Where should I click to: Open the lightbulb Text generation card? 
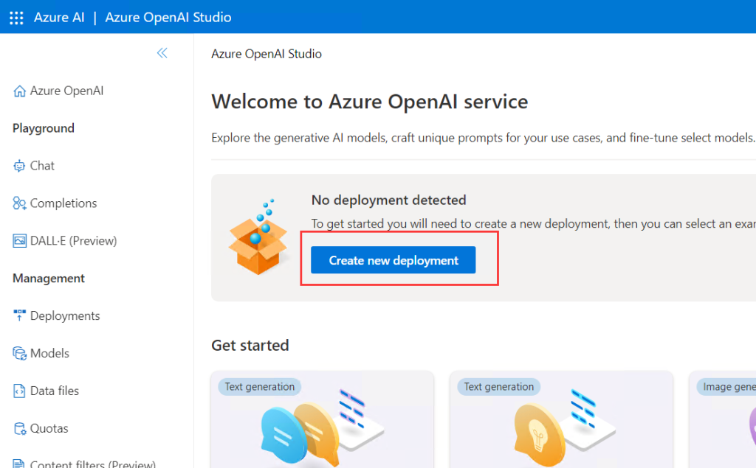(561, 420)
